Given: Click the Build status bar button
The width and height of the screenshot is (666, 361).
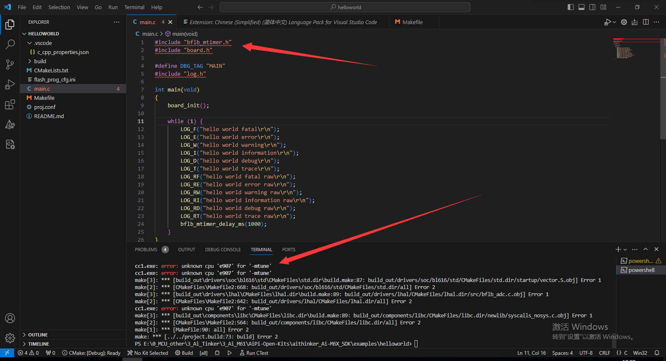Looking at the screenshot, I should (184, 353).
